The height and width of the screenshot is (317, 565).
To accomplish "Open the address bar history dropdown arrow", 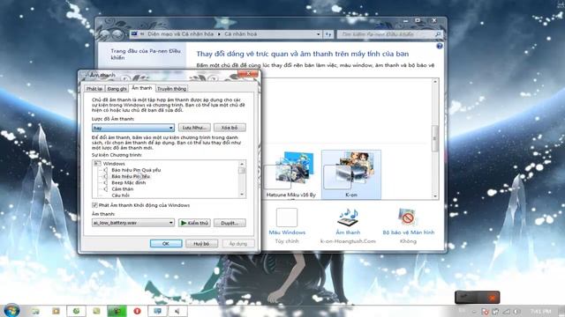I will coord(318,34).
